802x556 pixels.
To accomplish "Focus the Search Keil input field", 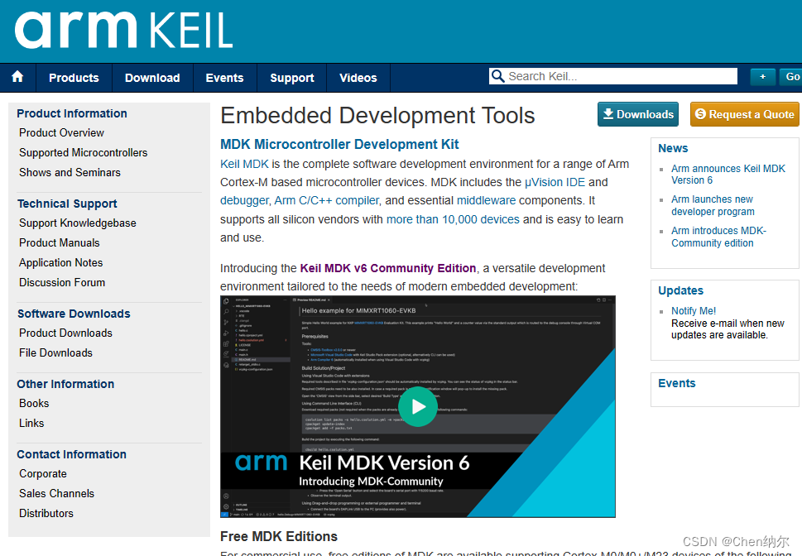I will [x=612, y=76].
